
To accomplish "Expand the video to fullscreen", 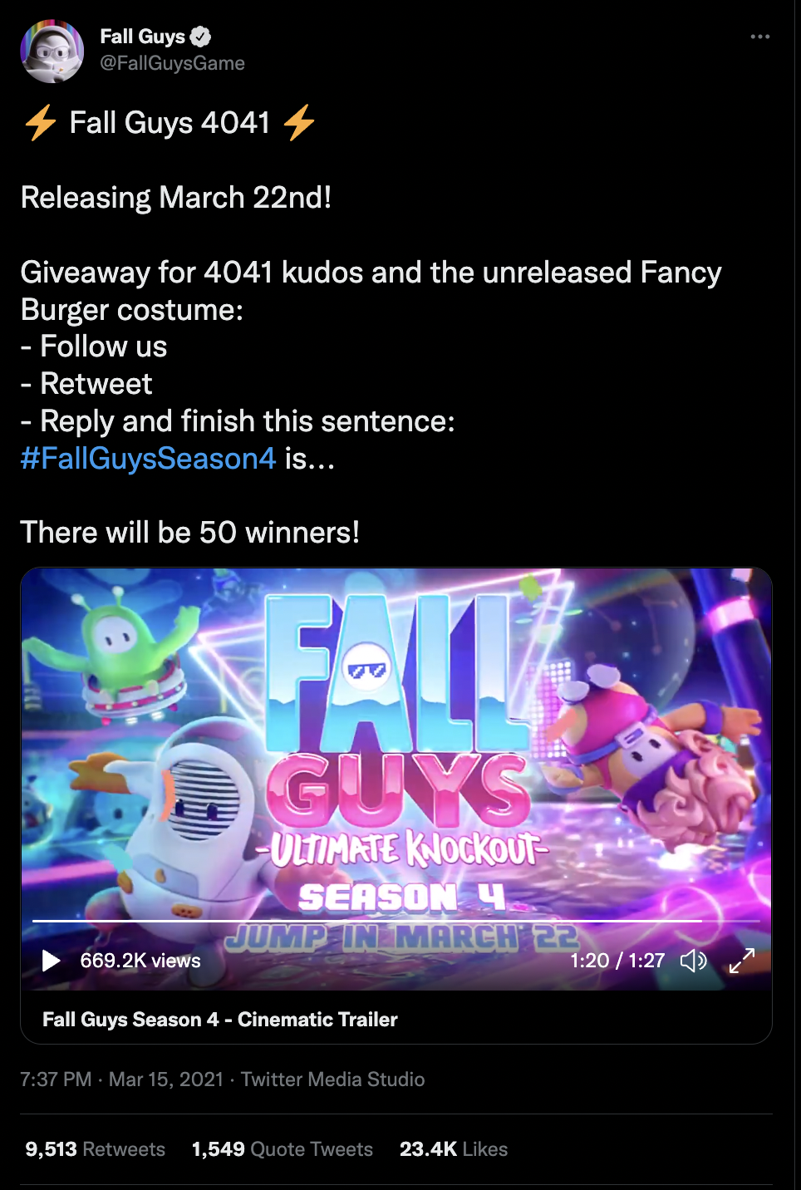I will [741, 961].
